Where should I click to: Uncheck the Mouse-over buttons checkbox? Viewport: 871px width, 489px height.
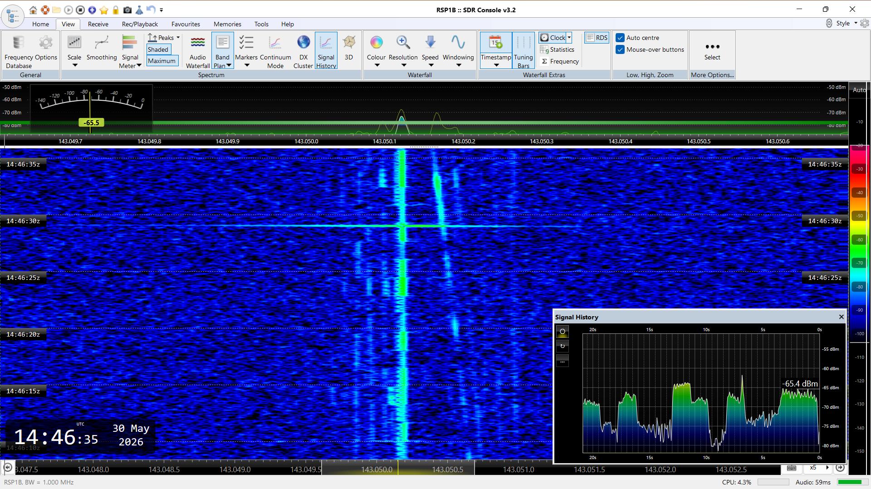coord(620,49)
